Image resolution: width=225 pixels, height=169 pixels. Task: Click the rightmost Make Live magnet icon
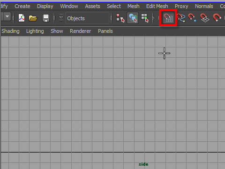point(217,17)
